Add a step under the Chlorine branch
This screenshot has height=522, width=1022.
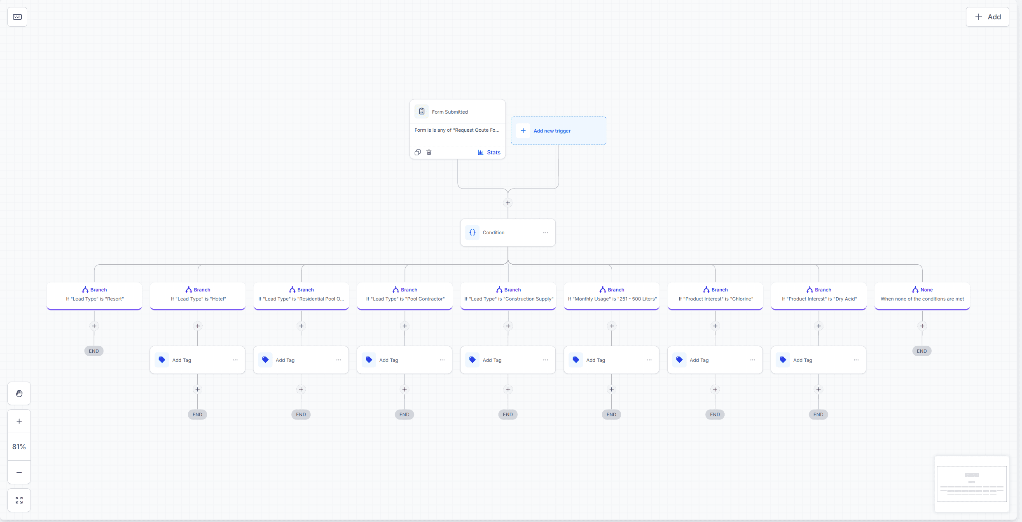715,326
